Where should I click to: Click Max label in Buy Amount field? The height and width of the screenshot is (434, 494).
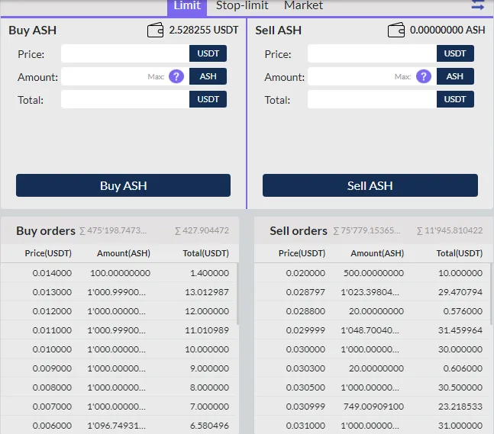[156, 77]
